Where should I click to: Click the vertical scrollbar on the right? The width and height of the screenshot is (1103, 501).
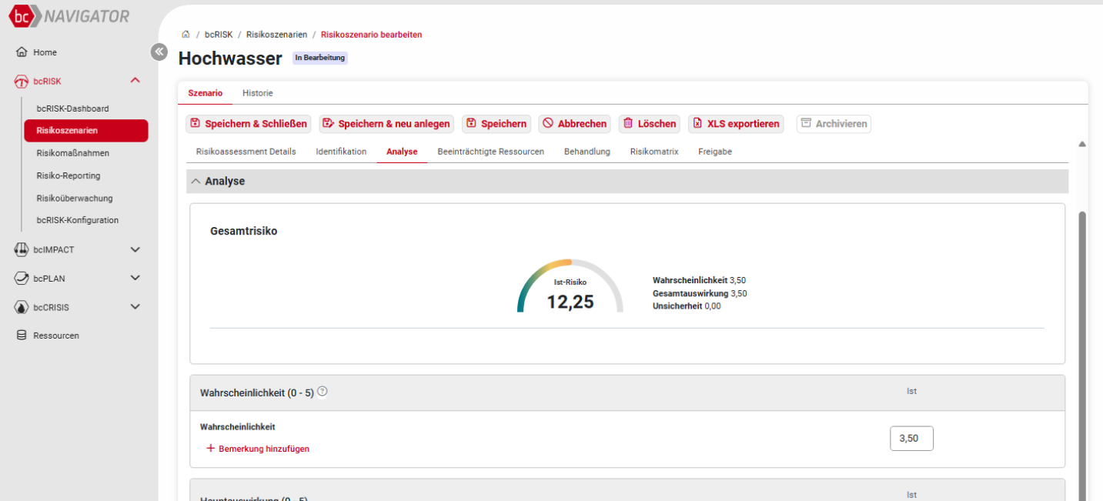1083,346
